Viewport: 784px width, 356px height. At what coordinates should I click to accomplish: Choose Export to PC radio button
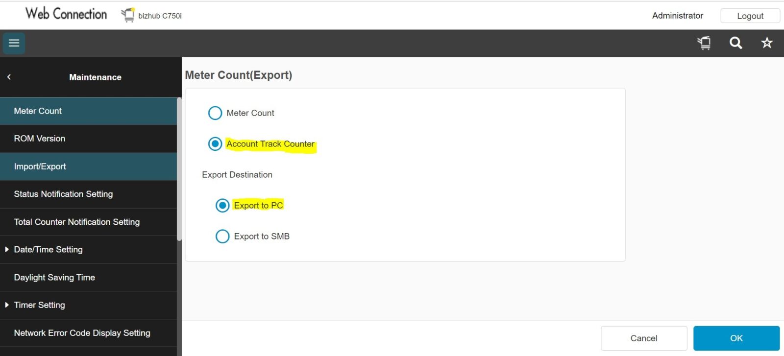[222, 206]
